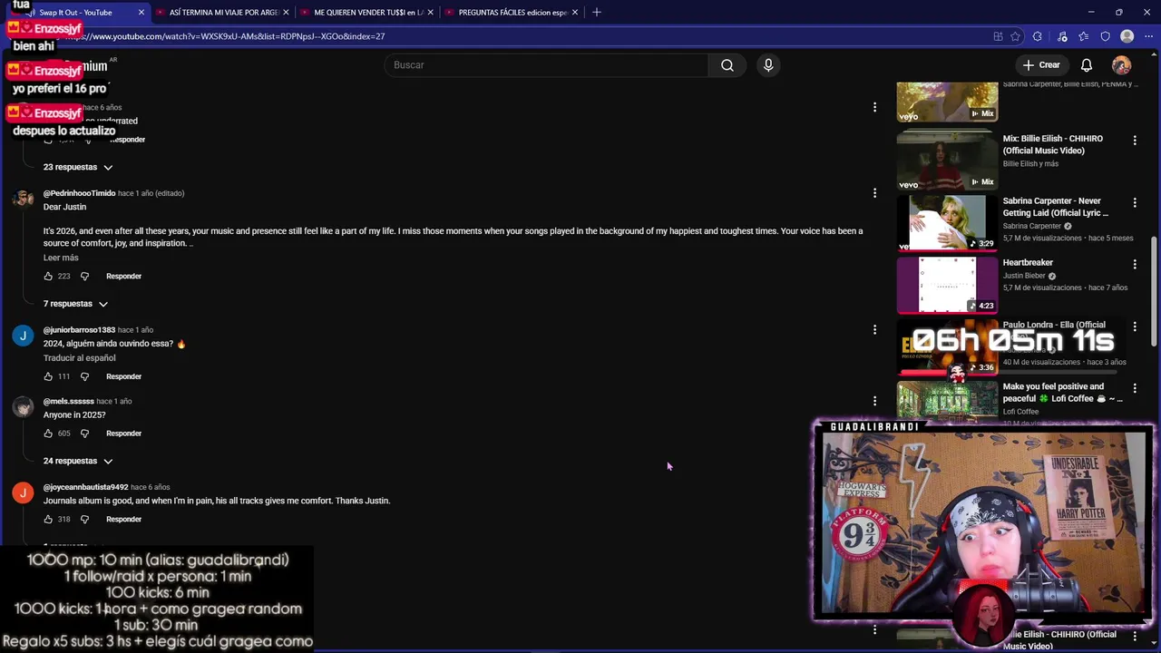The height and width of the screenshot is (653, 1161).
Task: Click PedrinhoooTimido user avatar
Action: (23, 199)
